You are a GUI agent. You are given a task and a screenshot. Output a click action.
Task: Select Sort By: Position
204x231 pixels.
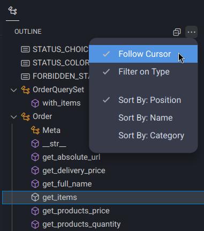point(143,100)
